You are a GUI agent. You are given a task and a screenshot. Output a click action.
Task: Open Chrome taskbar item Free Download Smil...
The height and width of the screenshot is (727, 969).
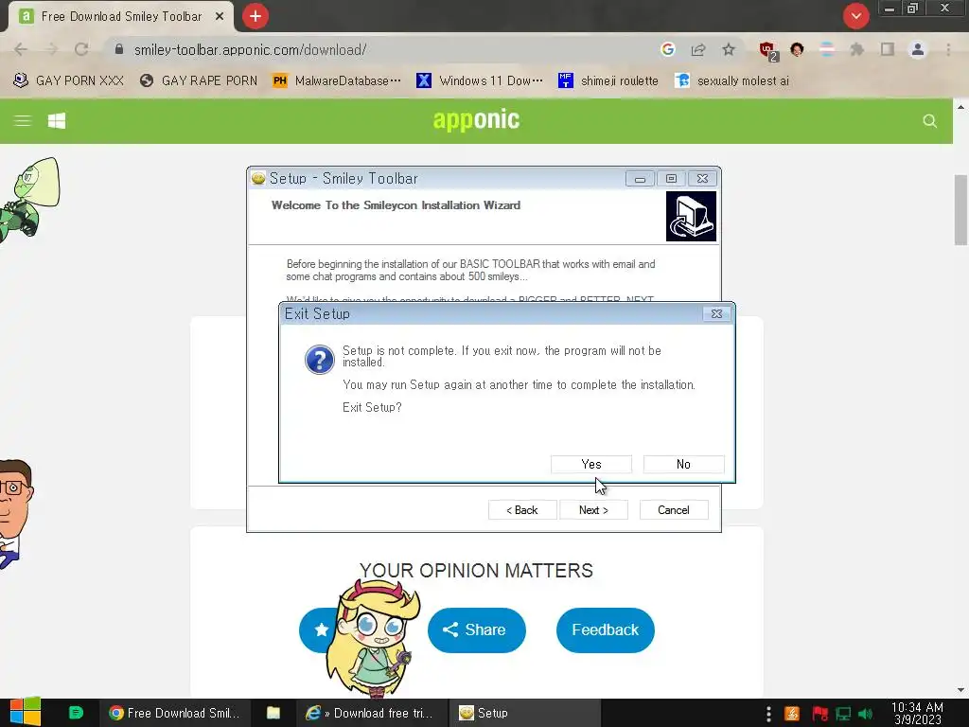174,714
